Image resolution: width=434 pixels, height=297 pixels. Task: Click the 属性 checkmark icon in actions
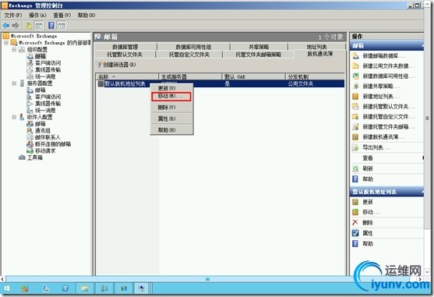click(355, 233)
